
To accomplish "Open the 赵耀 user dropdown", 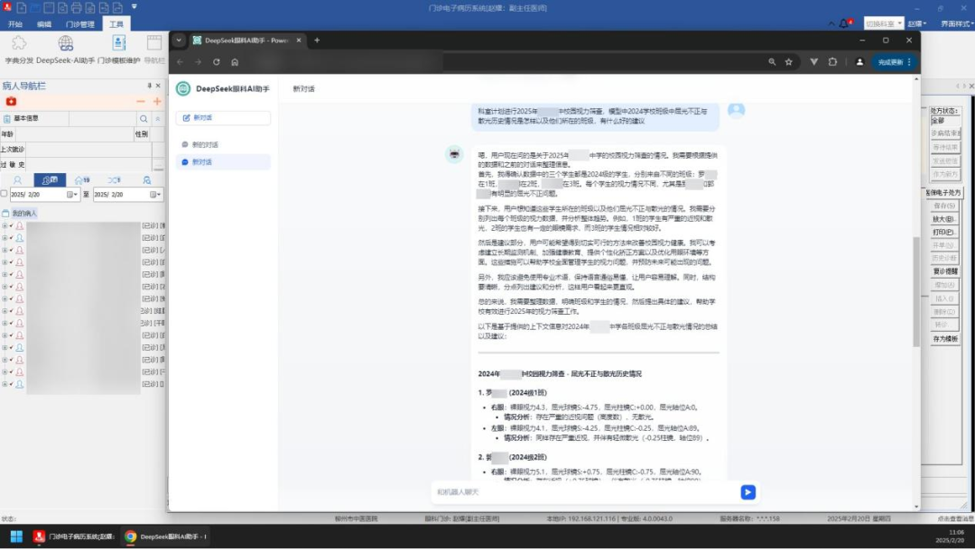I will [917, 23].
